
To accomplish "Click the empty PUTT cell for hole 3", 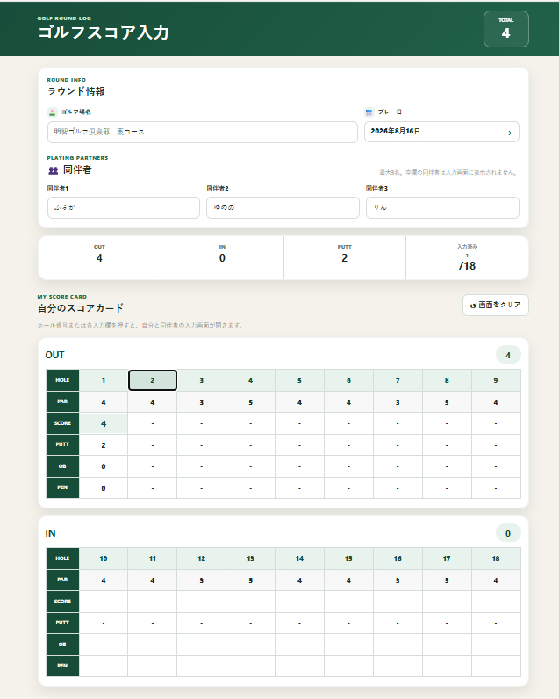I will pyautogui.click(x=201, y=445).
